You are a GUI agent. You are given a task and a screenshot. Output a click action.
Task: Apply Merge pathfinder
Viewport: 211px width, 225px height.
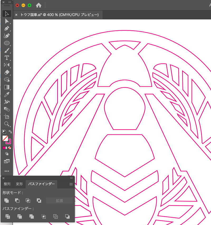pos(32,216)
